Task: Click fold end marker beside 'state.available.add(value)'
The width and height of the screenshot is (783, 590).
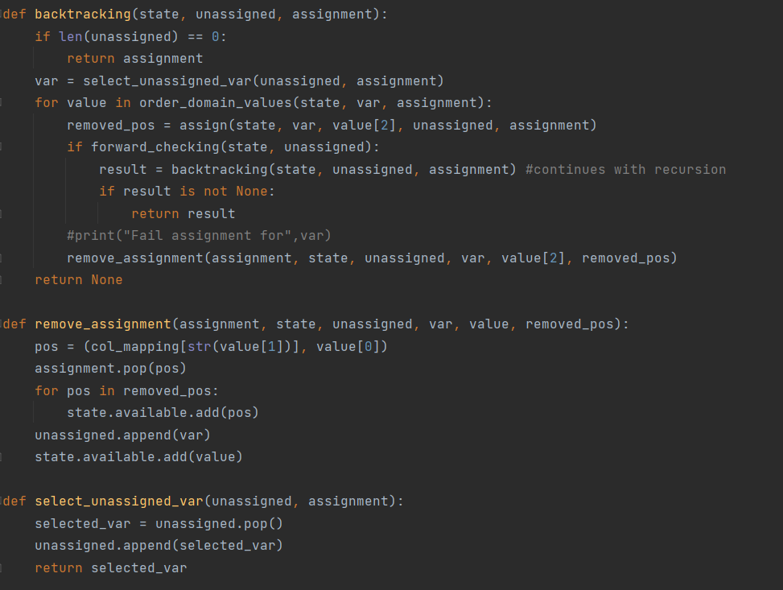Action: (2, 457)
